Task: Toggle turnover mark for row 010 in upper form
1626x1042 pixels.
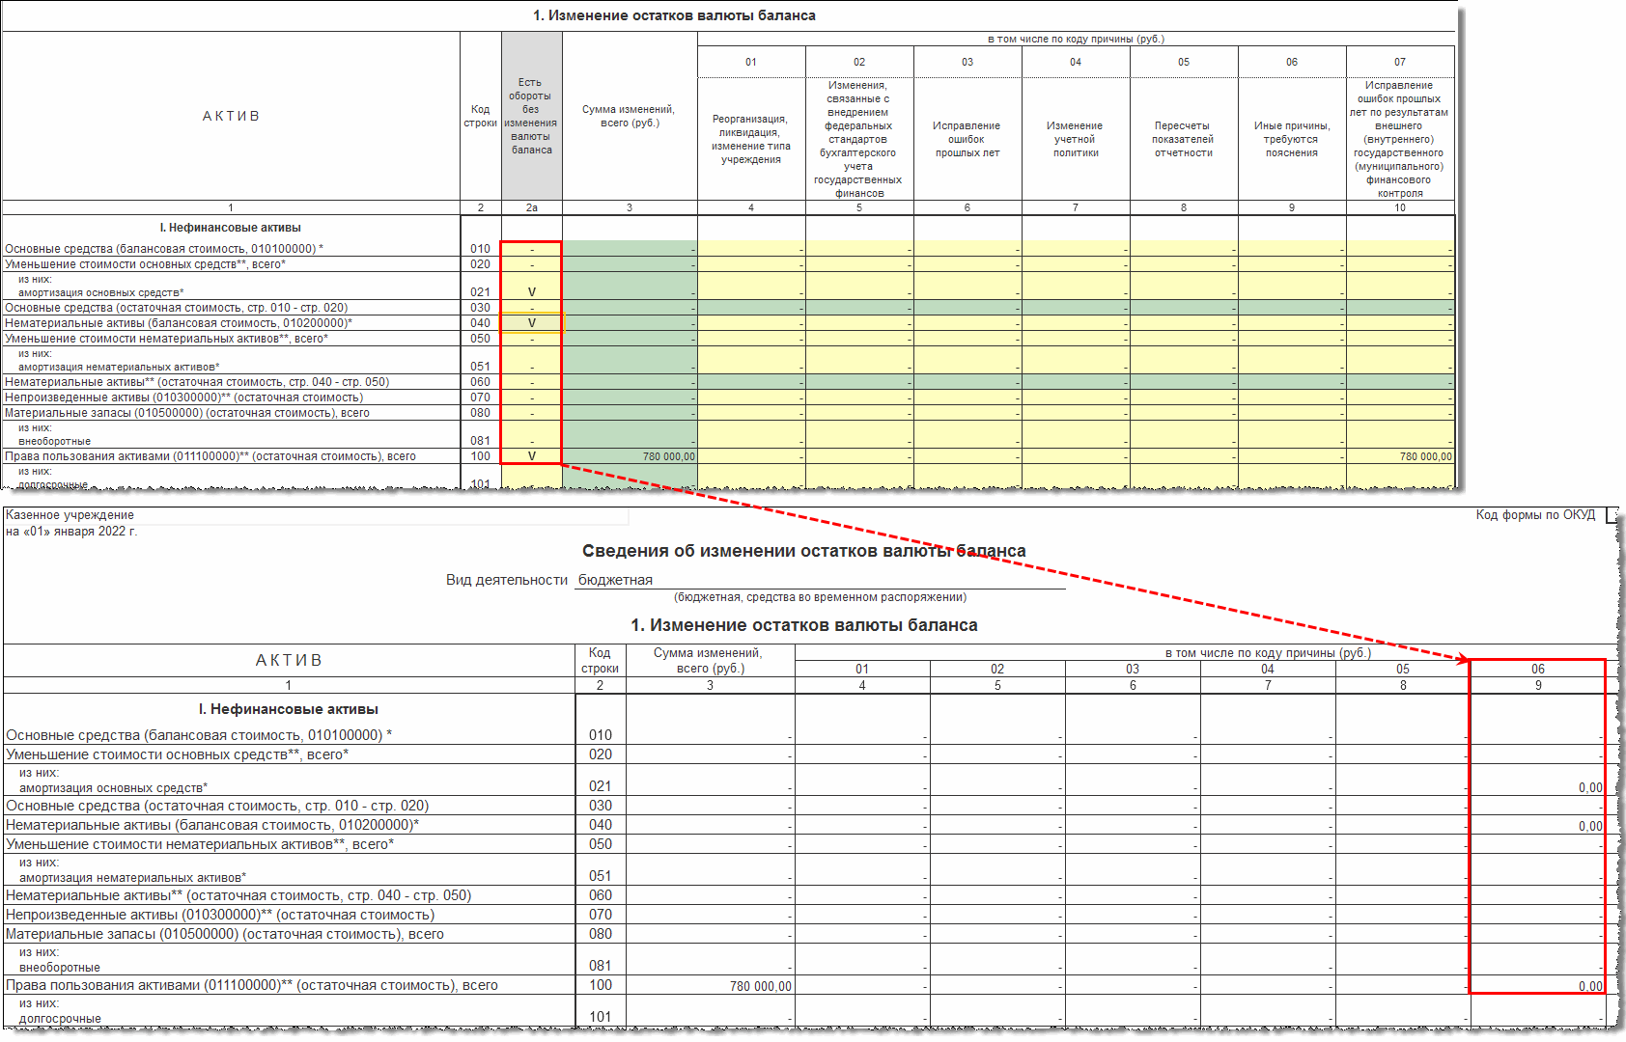Action: coord(531,249)
